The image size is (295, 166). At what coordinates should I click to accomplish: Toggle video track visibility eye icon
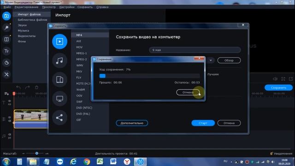click(x=9, y=118)
